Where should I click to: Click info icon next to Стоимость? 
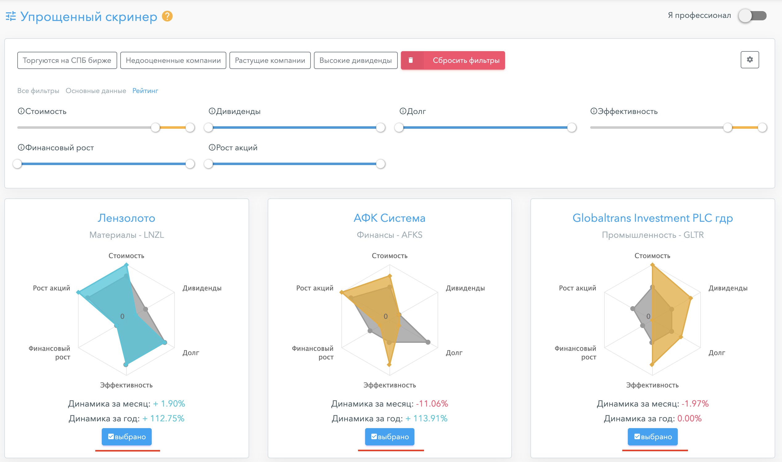tap(21, 111)
